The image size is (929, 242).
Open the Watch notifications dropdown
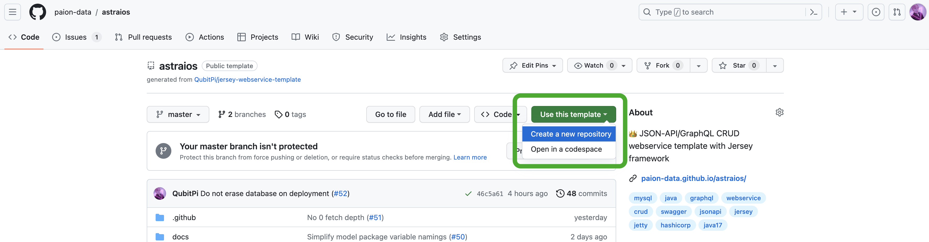click(x=599, y=66)
